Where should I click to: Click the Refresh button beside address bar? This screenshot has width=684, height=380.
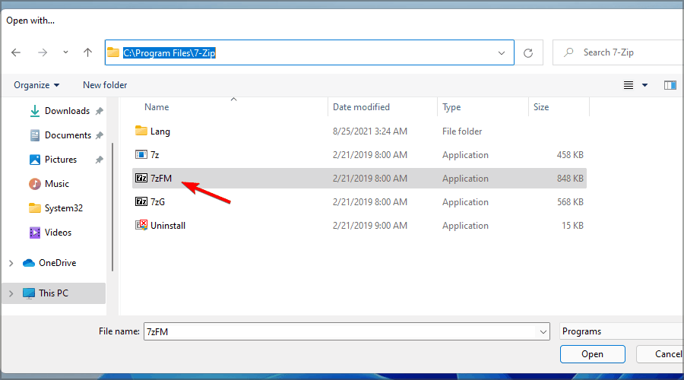[x=528, y=53]
